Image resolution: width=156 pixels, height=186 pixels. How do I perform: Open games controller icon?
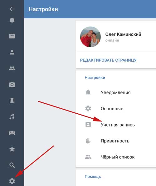coord(12,133)
